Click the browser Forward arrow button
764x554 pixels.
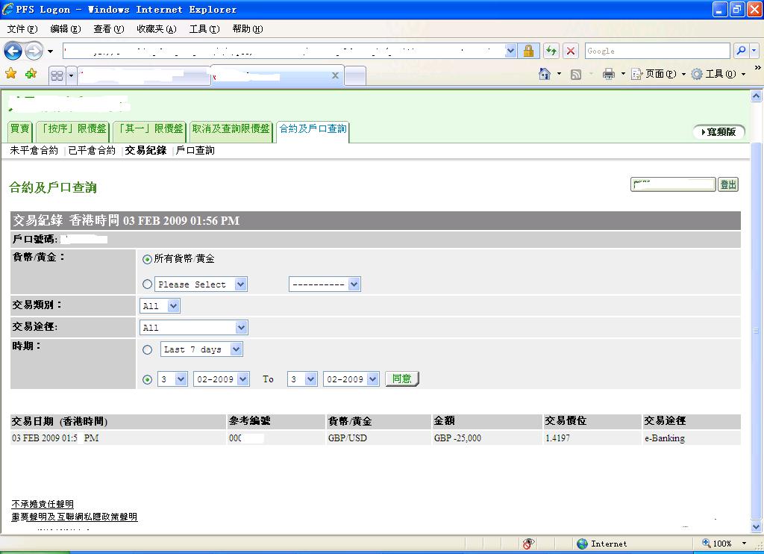tap(34, 51)
